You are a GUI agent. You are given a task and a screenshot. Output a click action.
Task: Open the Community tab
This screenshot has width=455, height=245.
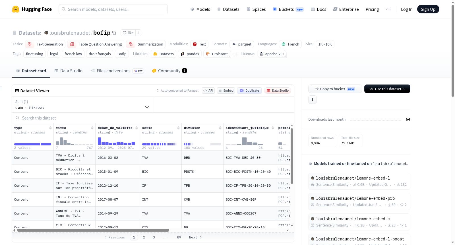pos(169,71)
